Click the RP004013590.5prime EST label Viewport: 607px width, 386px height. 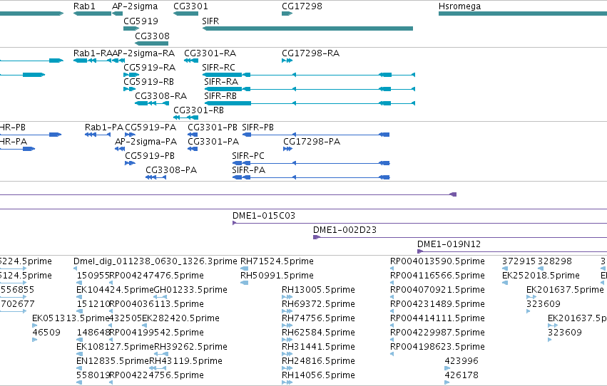[437, 261]
